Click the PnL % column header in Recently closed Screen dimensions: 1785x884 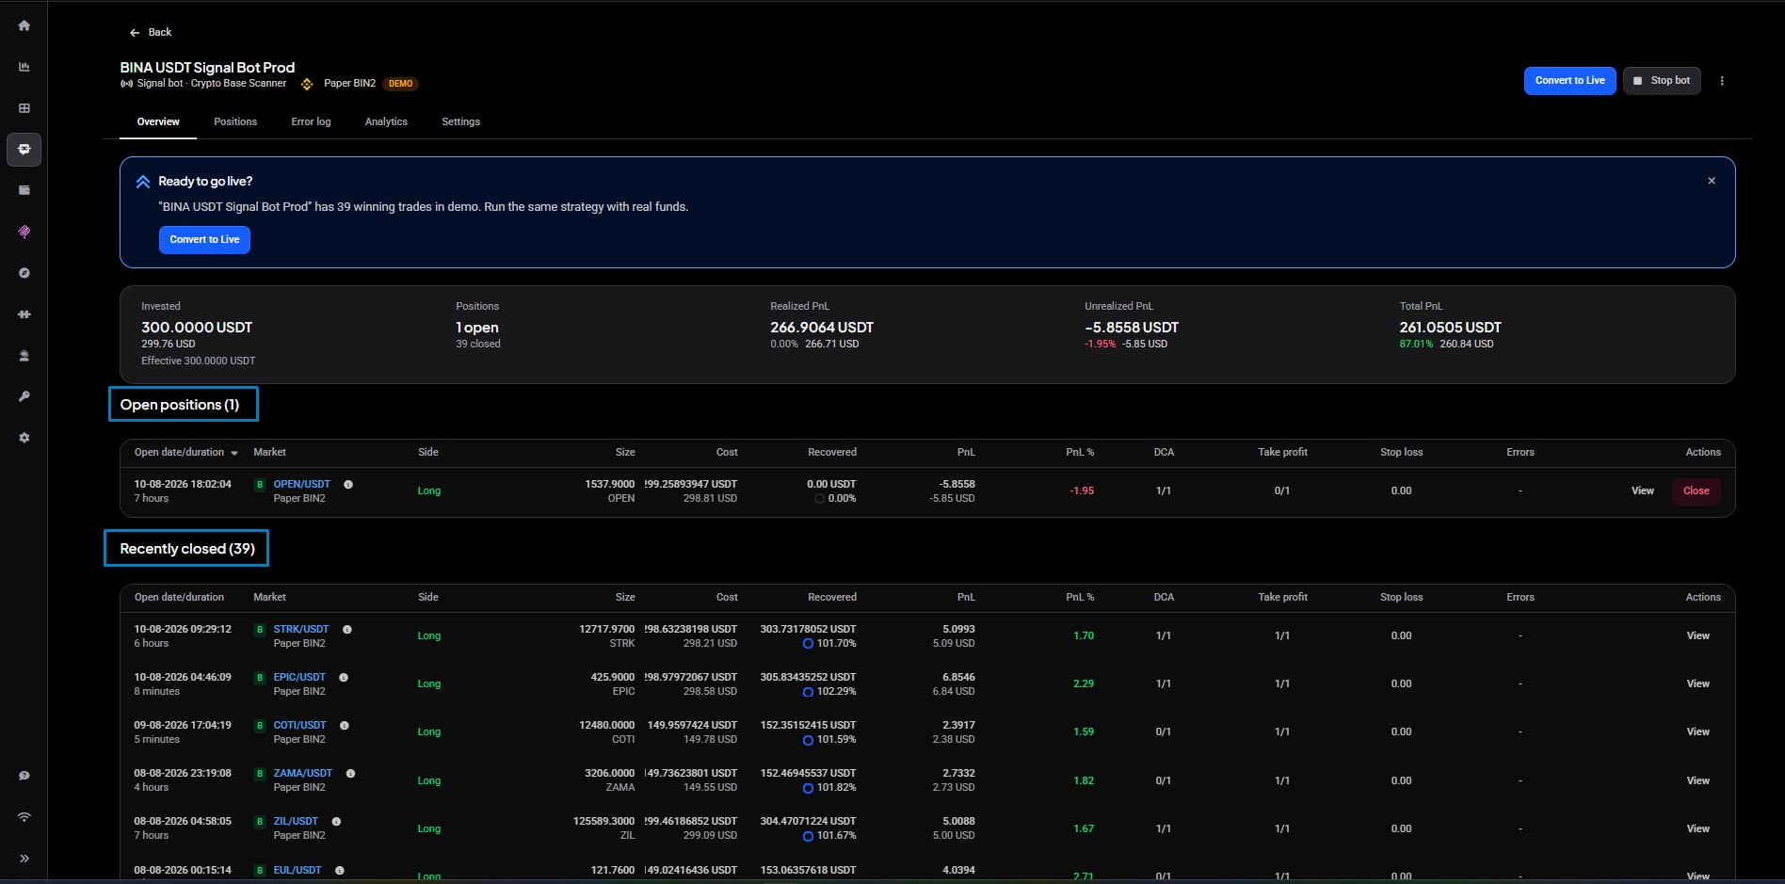[x=1080, y=598]
